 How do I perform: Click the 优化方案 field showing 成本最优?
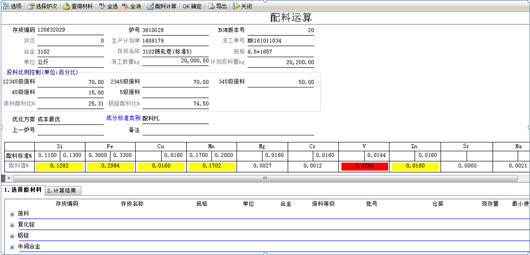[x=71, y=119]
